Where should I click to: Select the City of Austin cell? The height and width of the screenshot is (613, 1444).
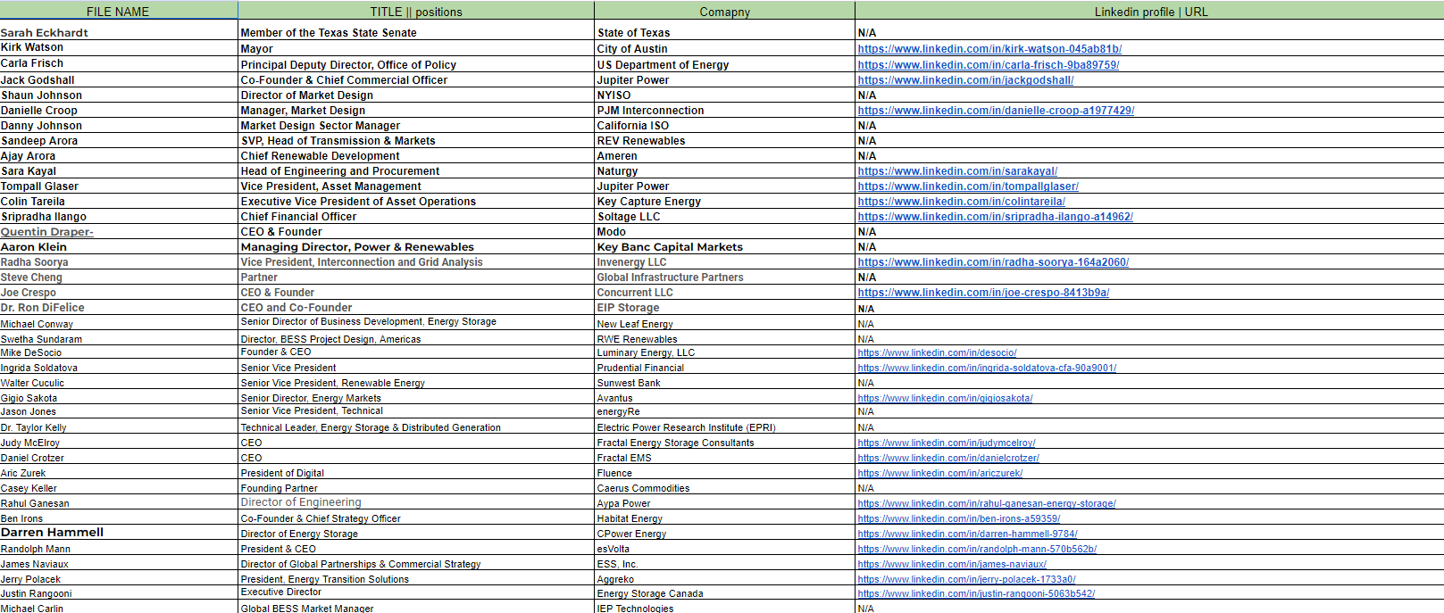(x=724, y=49)
